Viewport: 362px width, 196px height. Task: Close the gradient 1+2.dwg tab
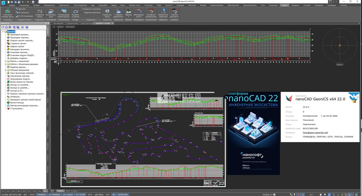[x=112, y=23]
